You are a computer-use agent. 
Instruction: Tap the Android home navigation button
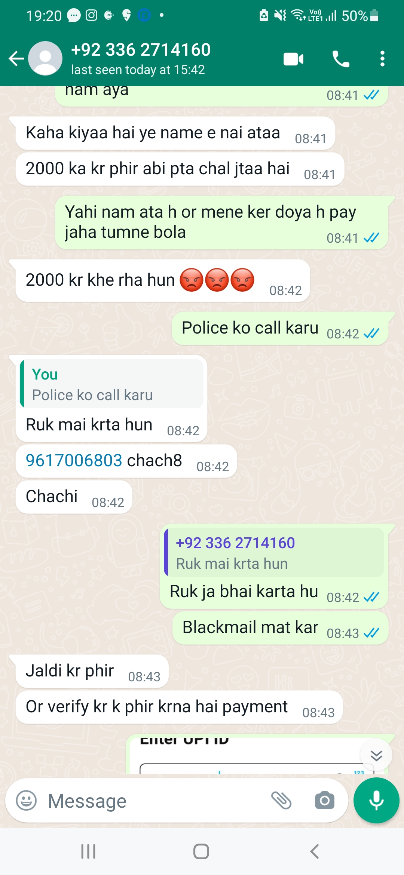(201, 851)
